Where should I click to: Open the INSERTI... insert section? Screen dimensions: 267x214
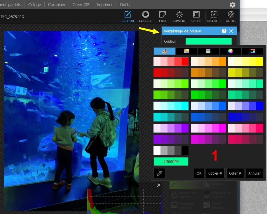(214, 17)
